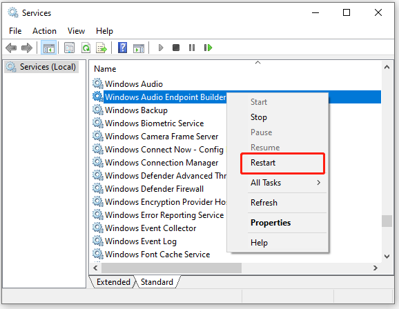Click gear icon beside Windows Camera Frame Server
Viewport: 399px width, 309px height.
(98, 136)
